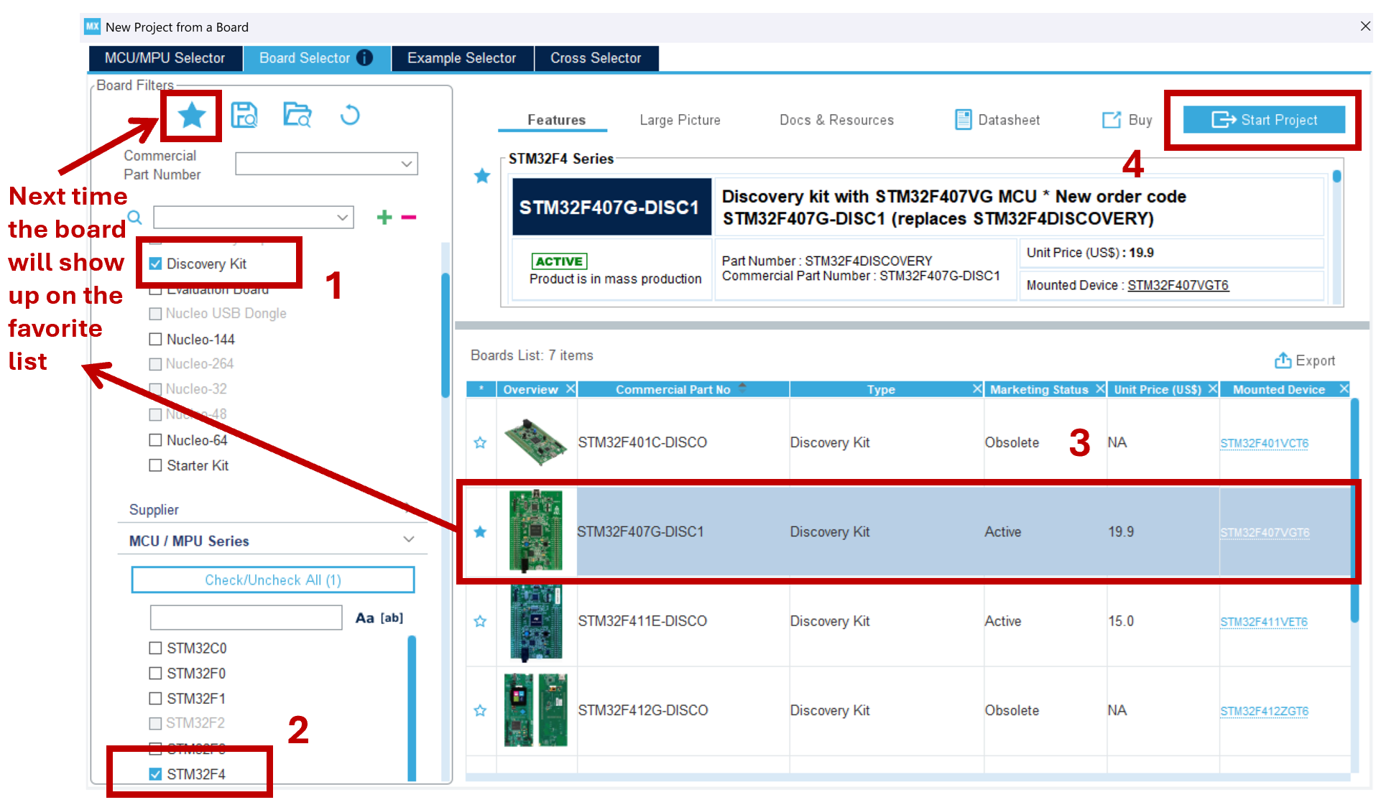Check the STM32F0 series checkbox
Screen dimensions: 1386x810
point(155,674)
